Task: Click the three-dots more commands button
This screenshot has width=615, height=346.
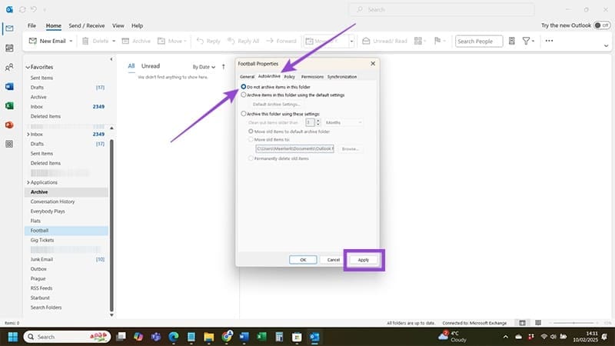Action: point(549,41)
